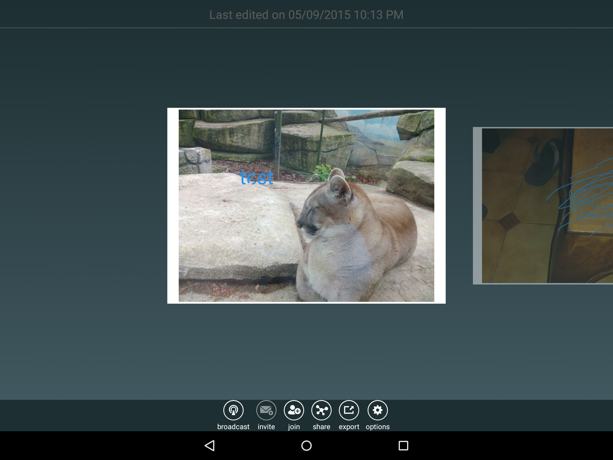Tap the "Last edited on 05/09/2015 10:13 PM" text
Screen dimensions: 613x460
[306, 15]
